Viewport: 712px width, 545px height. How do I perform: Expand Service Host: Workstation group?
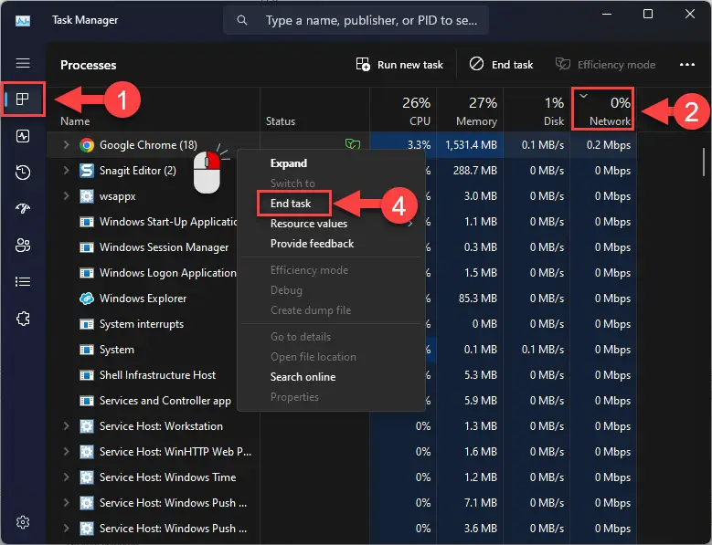[67, 426]
